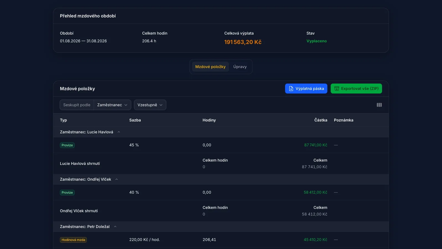This screenshot has width=442, height=249.
Task: Click the 45 410,20 Kč amount
Action: [x=315, y=240]
